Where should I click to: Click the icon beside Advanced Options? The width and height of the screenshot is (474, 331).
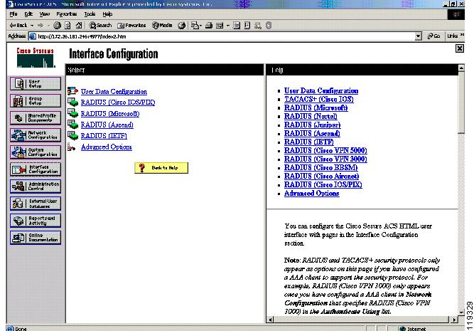click(x=71, y=147)
